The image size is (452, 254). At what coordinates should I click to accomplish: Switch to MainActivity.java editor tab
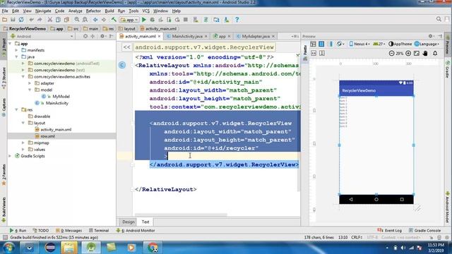(x=187, y=36)
